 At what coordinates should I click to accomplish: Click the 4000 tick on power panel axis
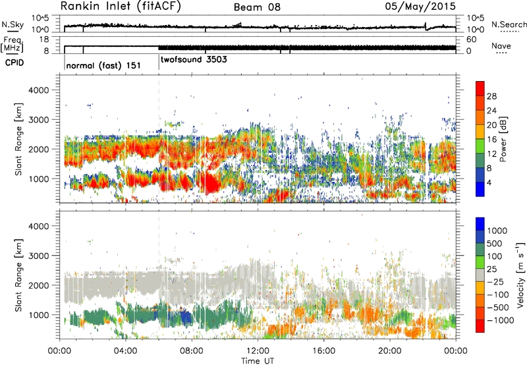[x=38, y=90]
